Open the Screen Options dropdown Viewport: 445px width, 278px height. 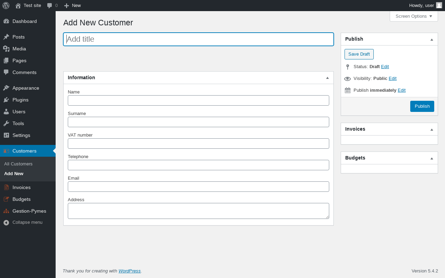[x=413, y=16]
